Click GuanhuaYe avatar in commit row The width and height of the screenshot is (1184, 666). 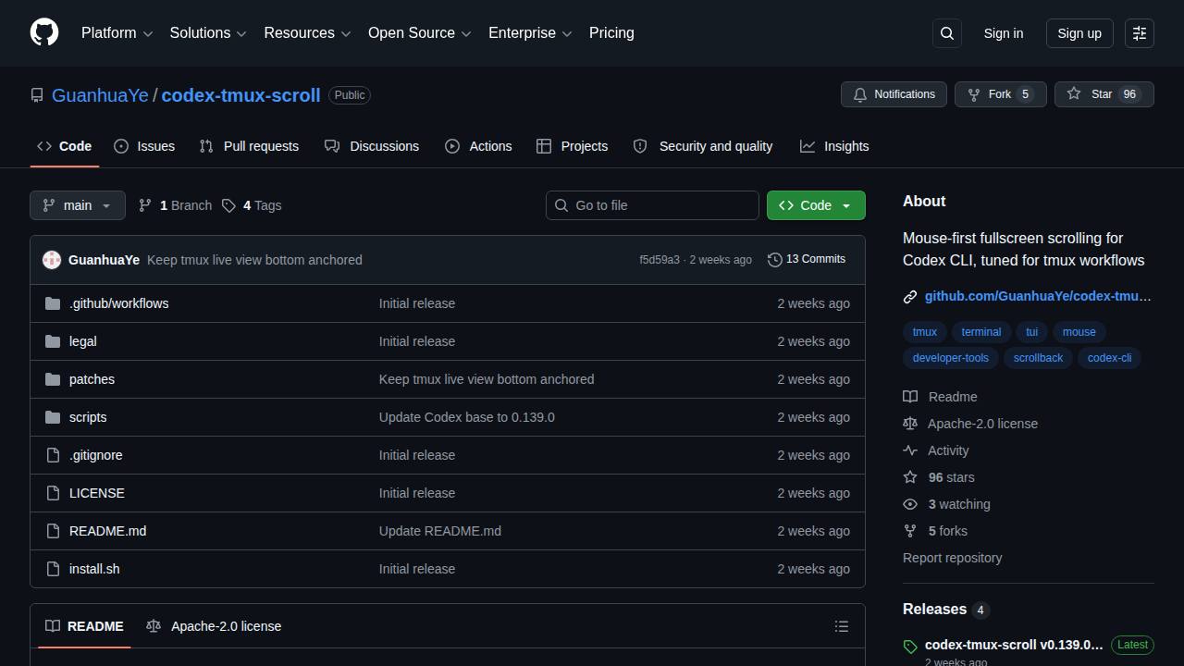52,260
